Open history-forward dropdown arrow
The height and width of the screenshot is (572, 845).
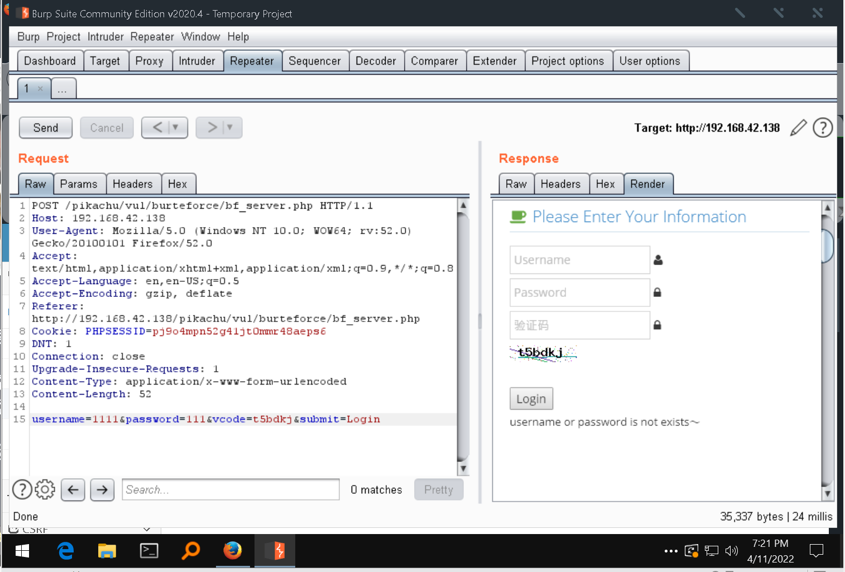pyautogui.click(x=229, y=128)
